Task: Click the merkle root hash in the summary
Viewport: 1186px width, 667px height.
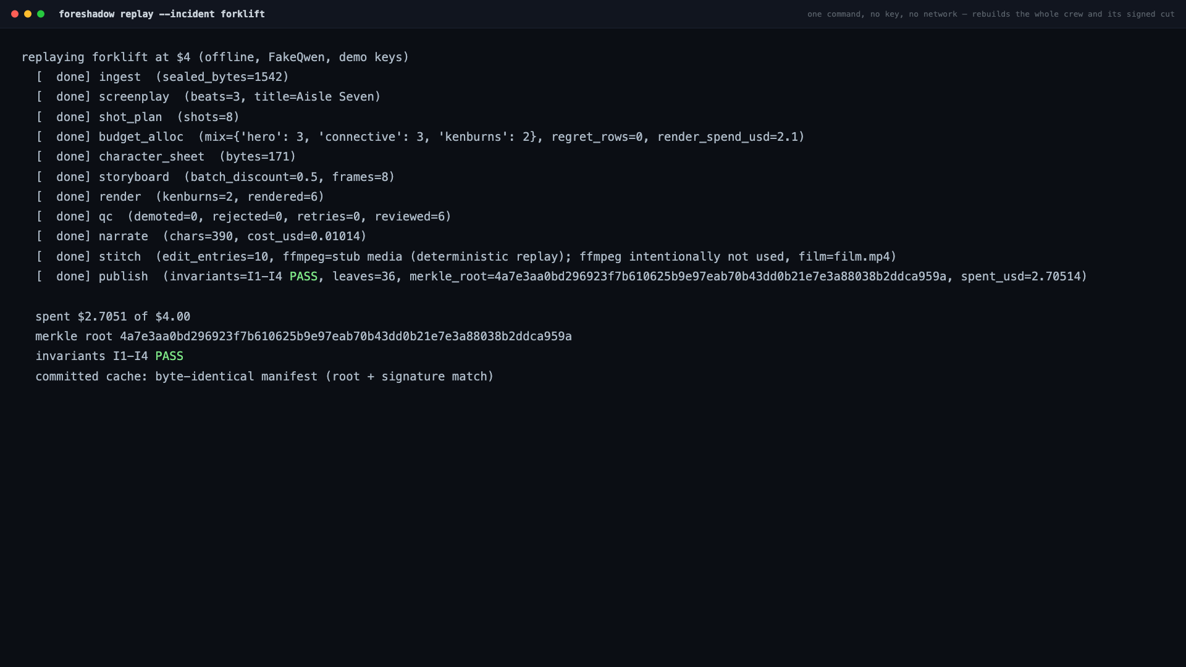Action: coord(346,336)
